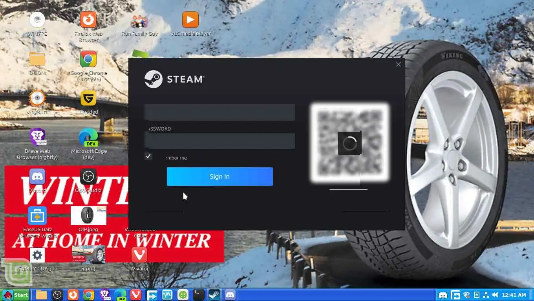Launch Google Chrome (unstable) desktop shortcut
Image resolution: width=534 pixels, height=301 pixels.
pyautogui.click(x=88, y=67)
